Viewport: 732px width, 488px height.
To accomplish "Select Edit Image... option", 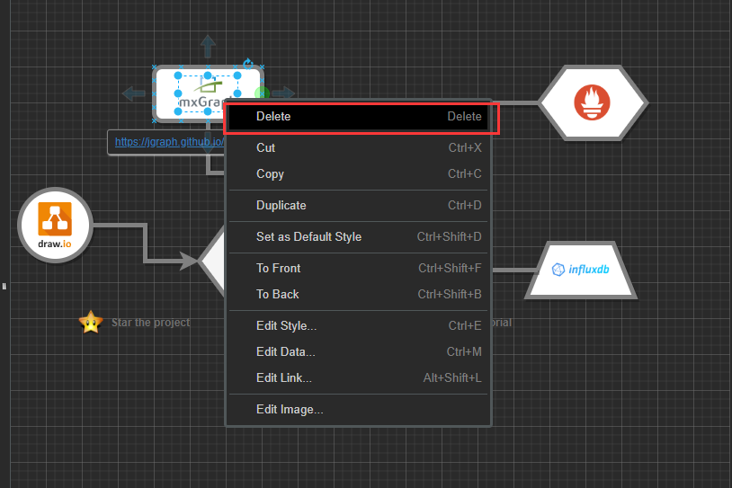I will [359, 410].
